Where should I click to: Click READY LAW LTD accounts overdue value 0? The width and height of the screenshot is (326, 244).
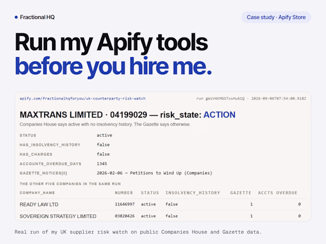pyautogui.click(x=299, y=204)
